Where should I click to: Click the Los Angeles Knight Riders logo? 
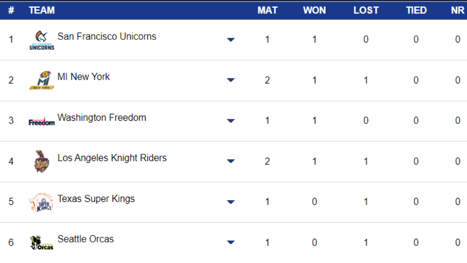(42, 161)
